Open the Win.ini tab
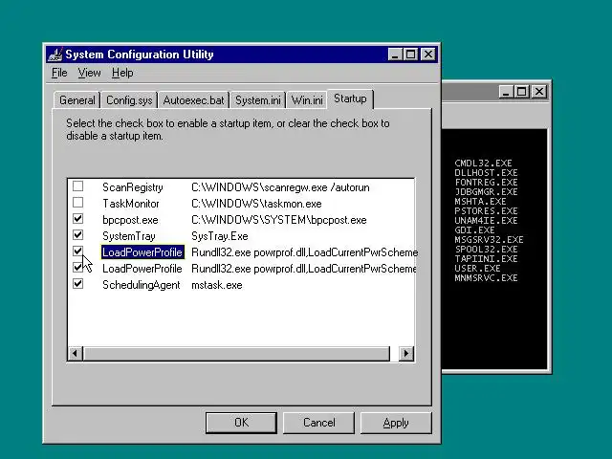Viewport: 612px width, 459px height. coord(307,100)
